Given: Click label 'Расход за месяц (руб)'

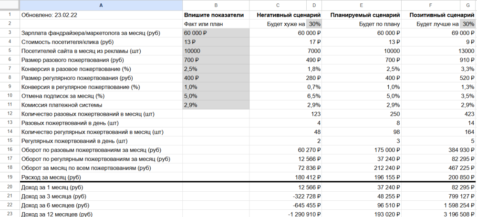Looking at the screenshot, I should tap(51, 177).
